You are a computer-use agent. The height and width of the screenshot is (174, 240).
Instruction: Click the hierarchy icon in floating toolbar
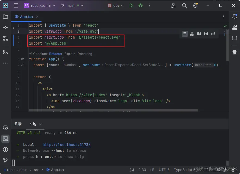point(192,34)
